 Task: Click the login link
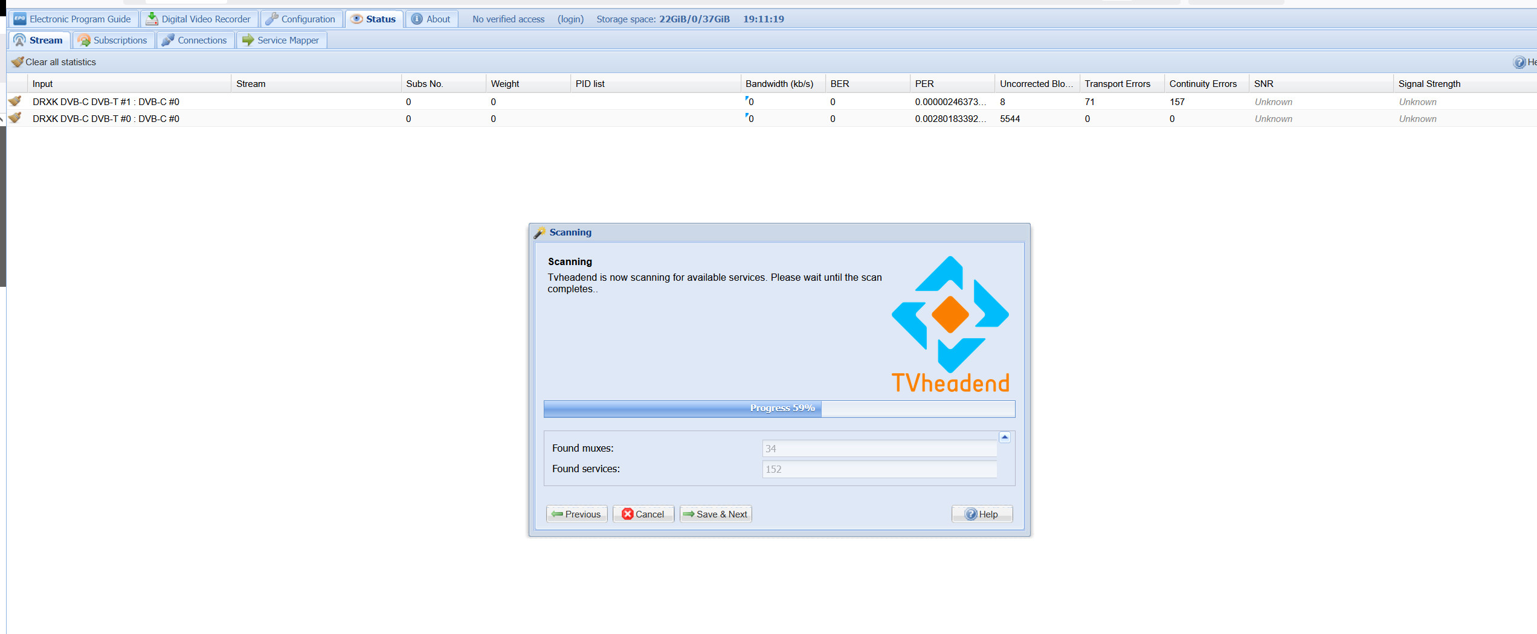(570, 19)
